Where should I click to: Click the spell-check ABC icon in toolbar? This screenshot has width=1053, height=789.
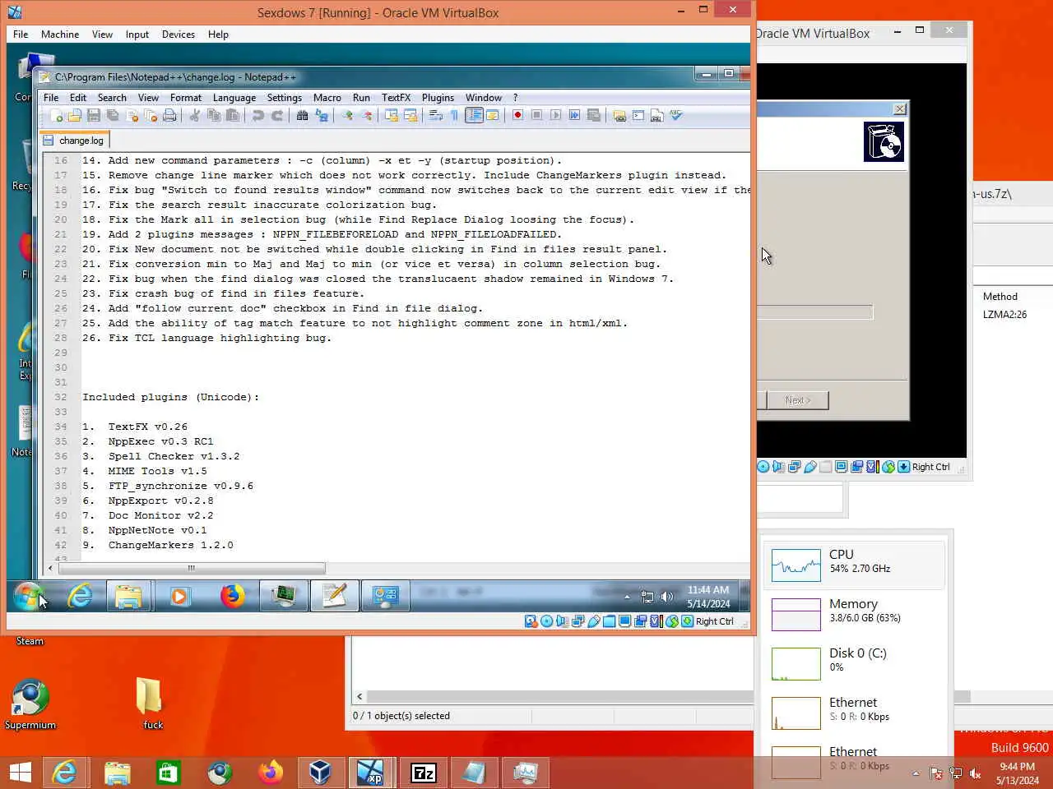676,116
